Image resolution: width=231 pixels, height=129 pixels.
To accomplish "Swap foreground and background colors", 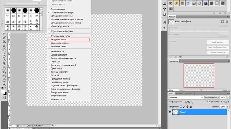I will (x=6, y=88).
